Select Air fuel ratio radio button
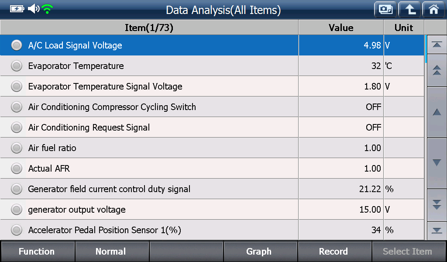 17,148
